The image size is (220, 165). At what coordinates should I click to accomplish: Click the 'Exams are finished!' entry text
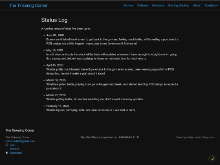pos(112,42)
